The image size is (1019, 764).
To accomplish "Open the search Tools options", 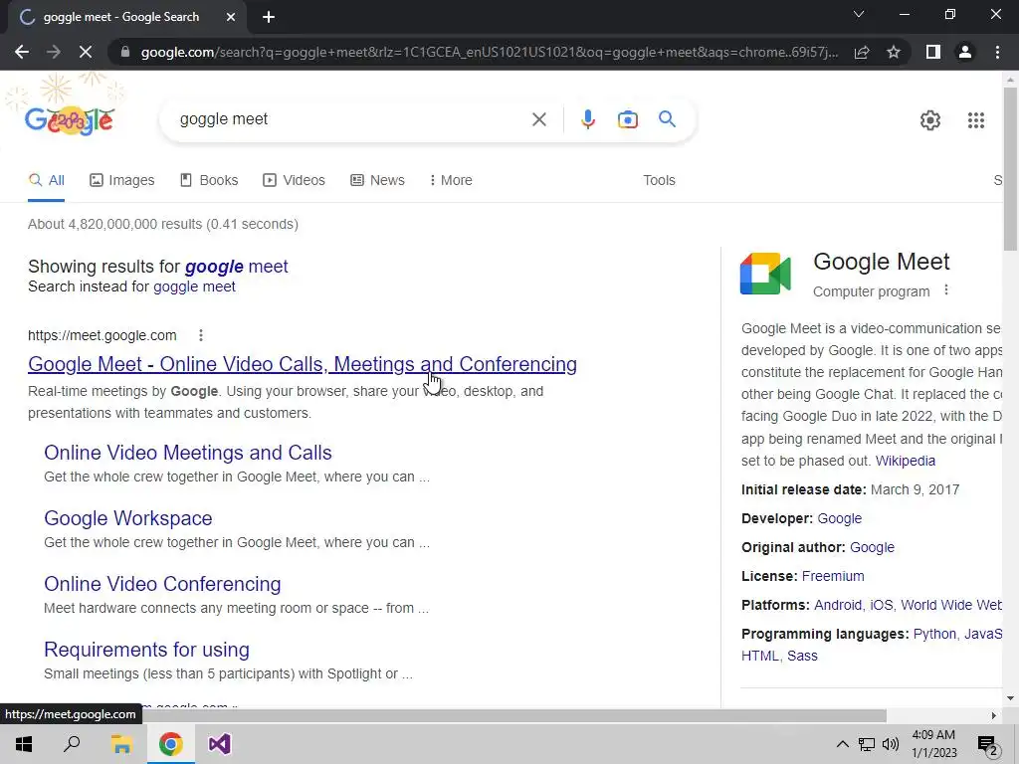I will tap(659, 181).
